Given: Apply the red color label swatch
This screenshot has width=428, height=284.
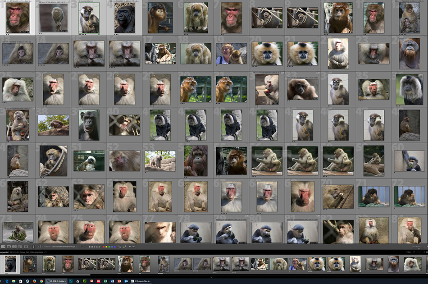Looking at the screenshot, I should (x=104, y=247).
